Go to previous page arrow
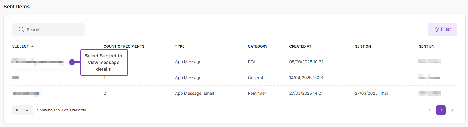The height and width of the screenshot is (127, 468). coord(429,110)
